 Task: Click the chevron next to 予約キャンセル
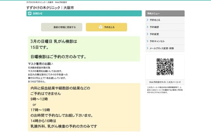pyautogui.click(x=147, y=41)
